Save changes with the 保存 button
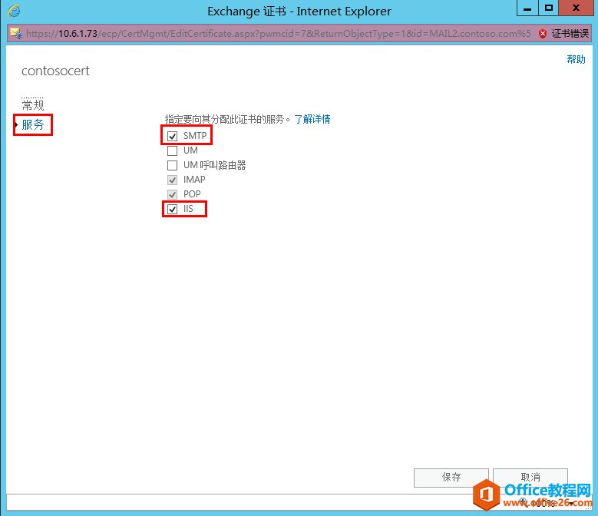598x516 pixels. click(451, 478)
